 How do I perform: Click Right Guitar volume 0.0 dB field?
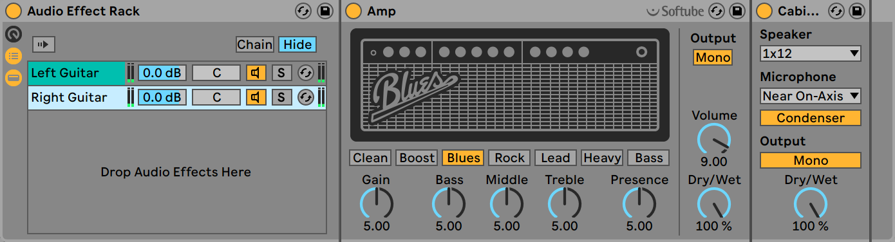coord(162,97)
